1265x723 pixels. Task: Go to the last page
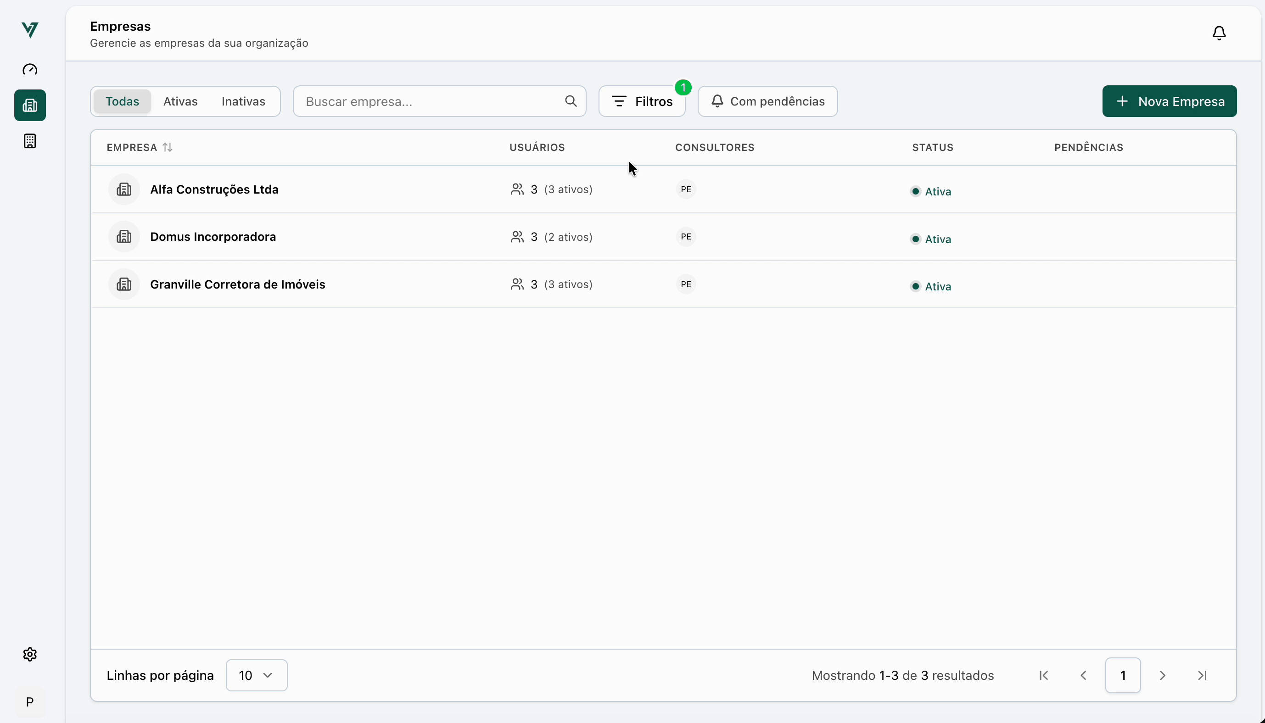point(1202,675)
